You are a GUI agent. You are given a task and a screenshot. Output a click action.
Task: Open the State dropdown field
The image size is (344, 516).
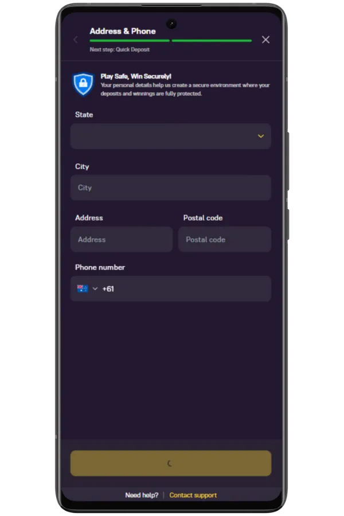coord(171,136)
